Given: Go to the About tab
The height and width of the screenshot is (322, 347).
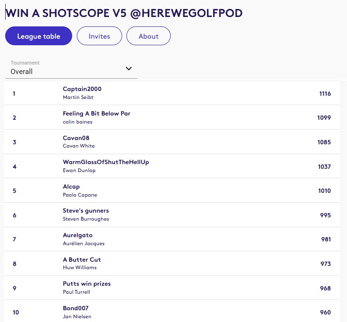Looking at the screenshot, I should [x=149, y=36].
